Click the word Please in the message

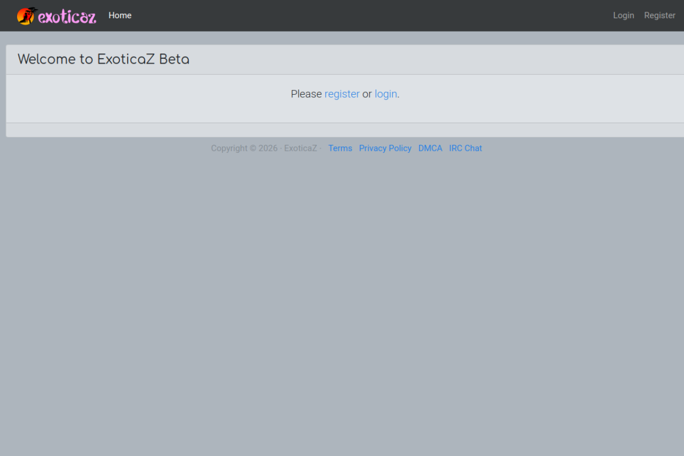(306, 94)
